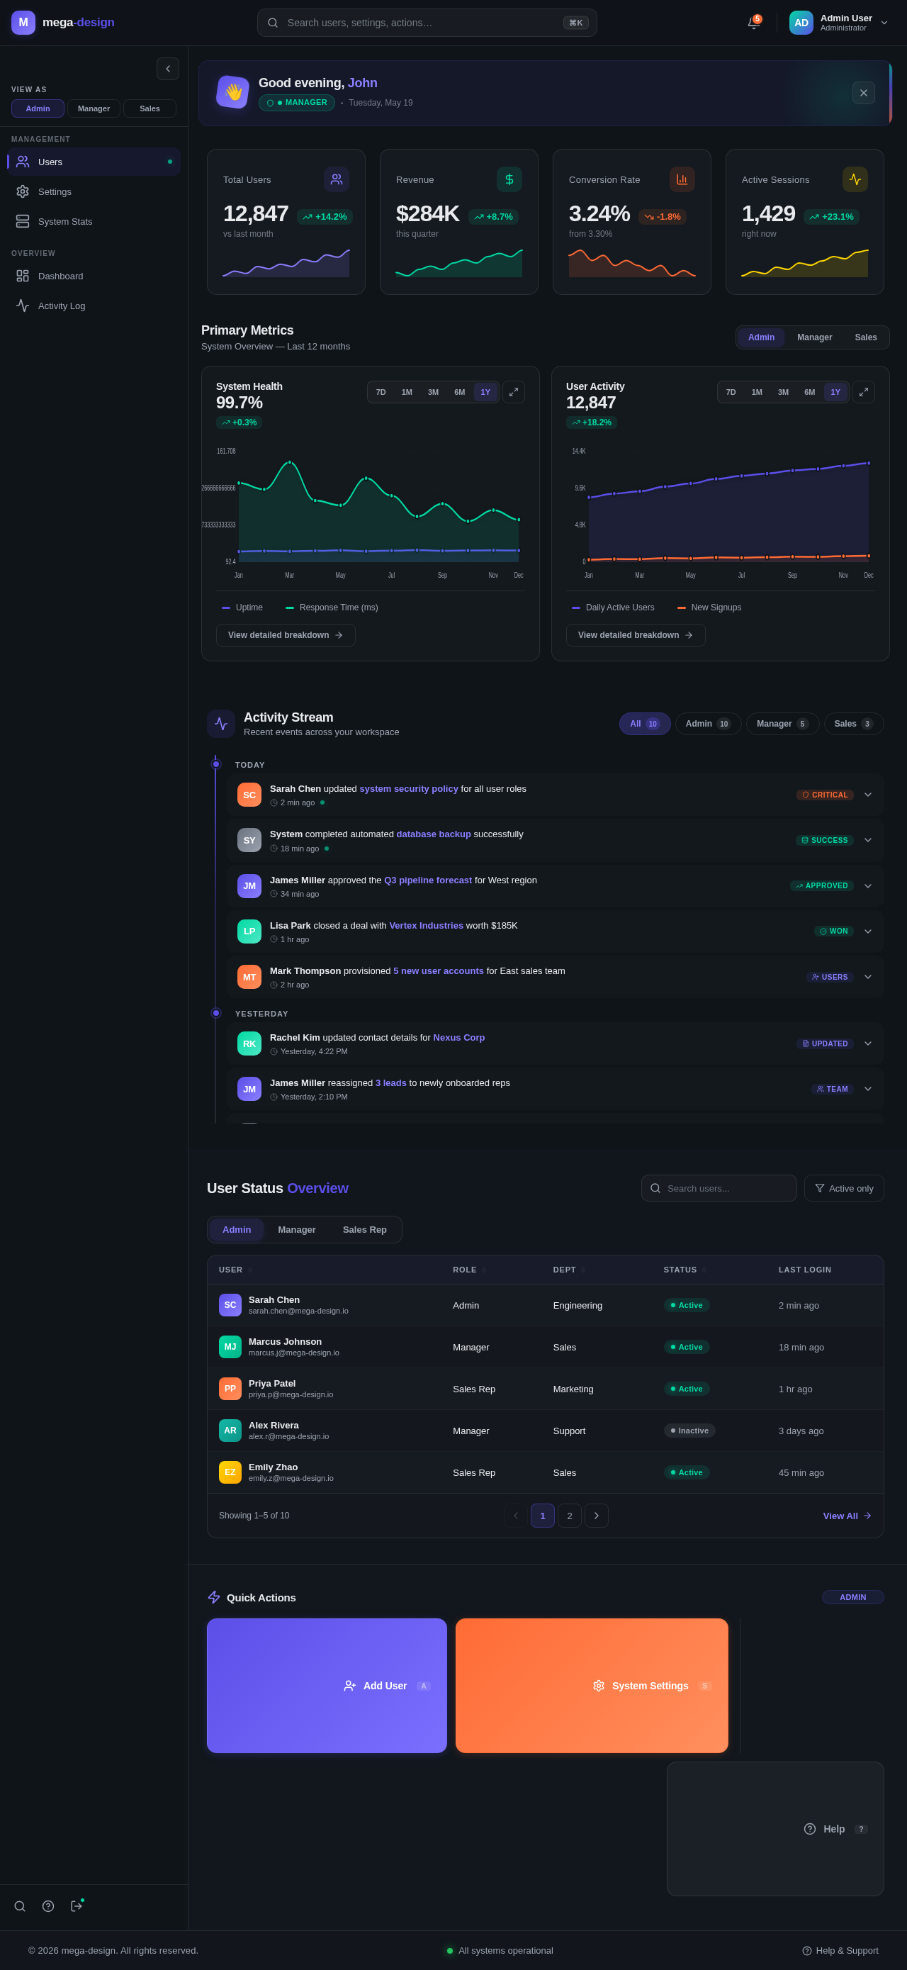Screen dimensions: 907x1970
Task: Set View As to Sales
Action: (x=150, y=108)
